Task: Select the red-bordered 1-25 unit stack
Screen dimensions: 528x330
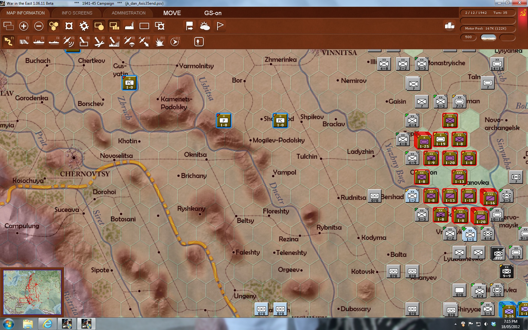Action: [x=423, y=140]
